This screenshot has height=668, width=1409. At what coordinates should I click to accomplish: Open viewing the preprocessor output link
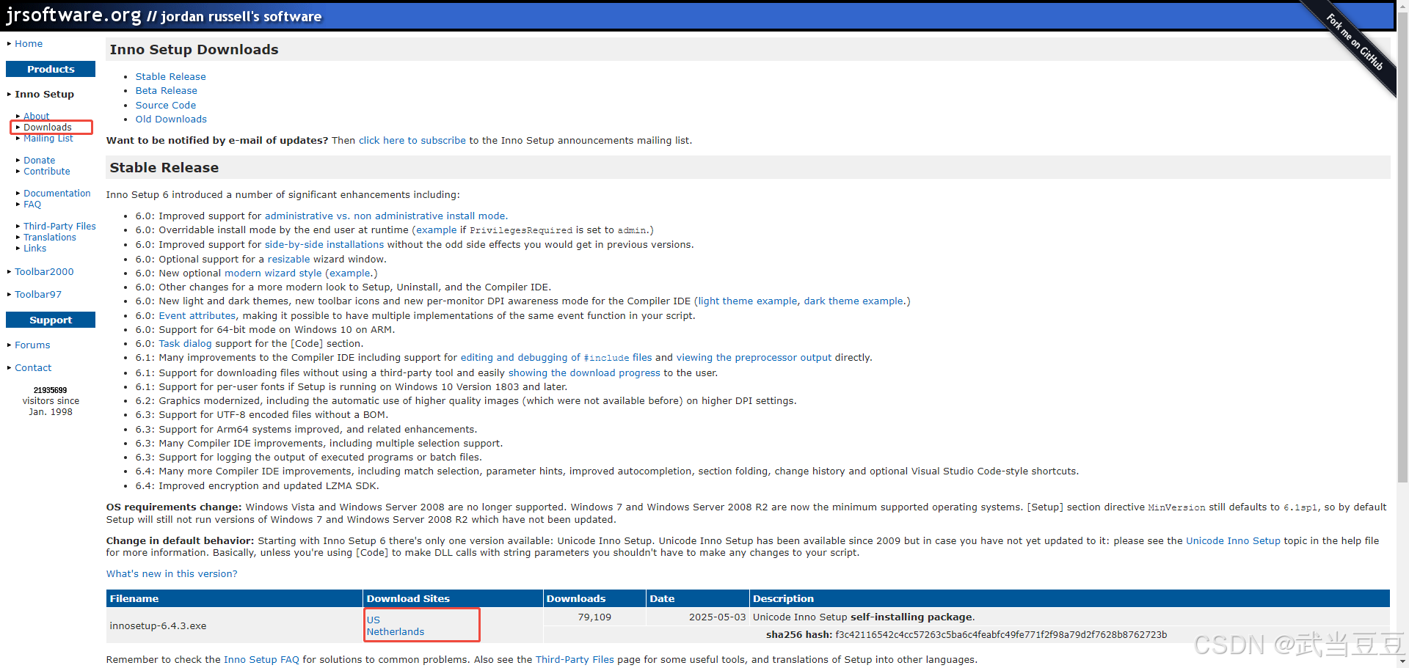click(x=754, y=358)
